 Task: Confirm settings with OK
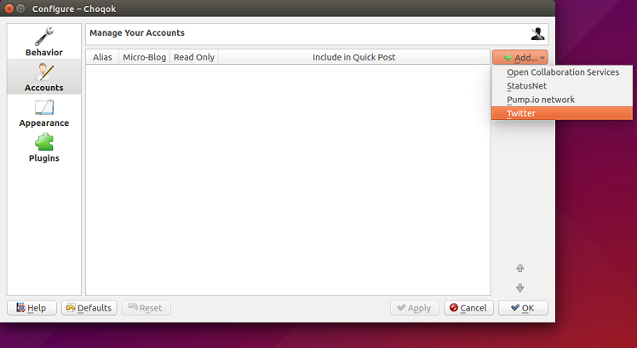[x=523, y=308]
